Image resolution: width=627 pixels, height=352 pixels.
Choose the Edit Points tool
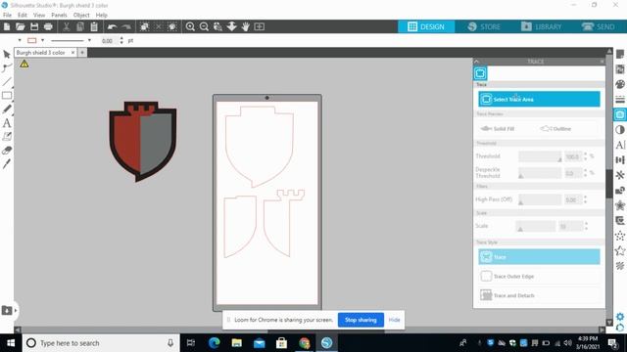coord(7,67)
